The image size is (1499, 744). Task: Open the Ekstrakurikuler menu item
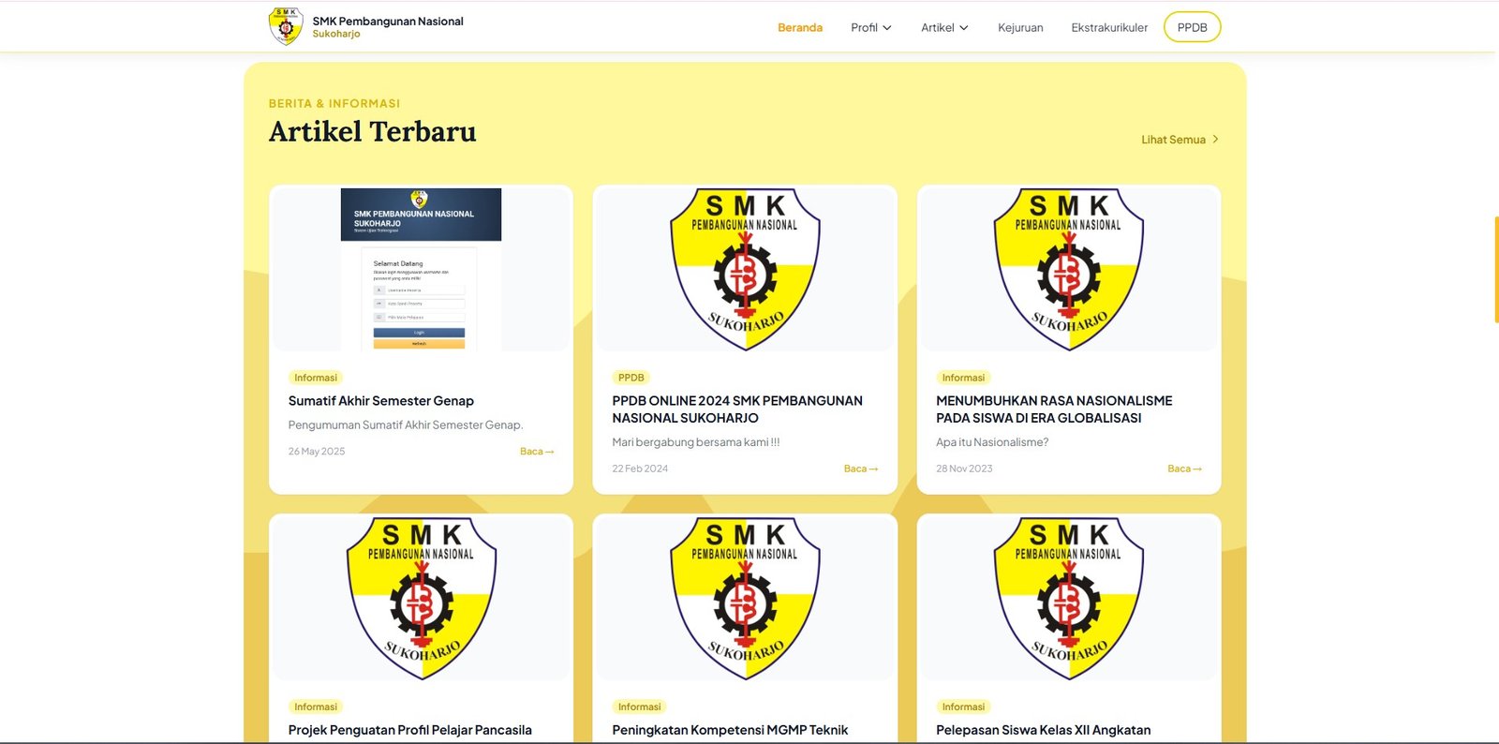1109,27
